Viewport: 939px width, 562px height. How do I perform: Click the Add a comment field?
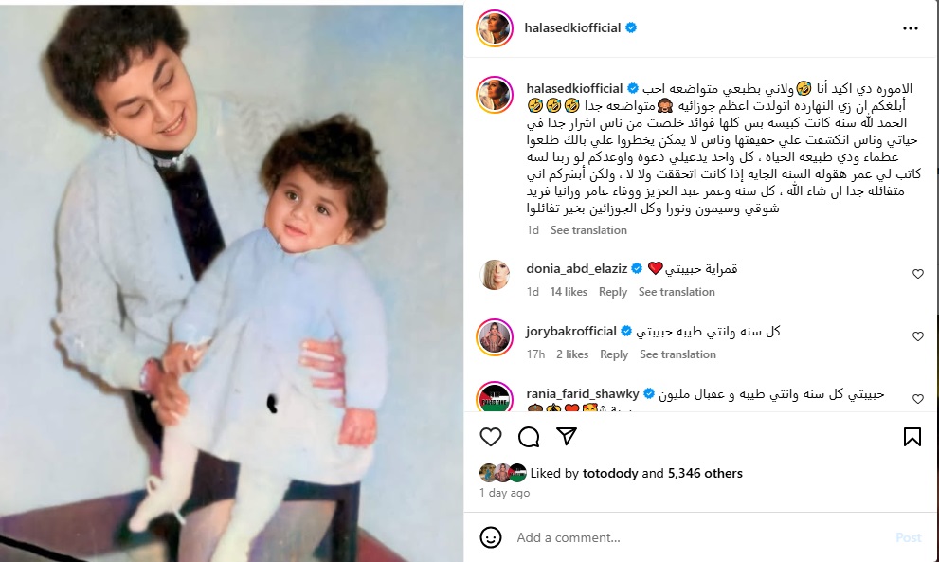tap(700, 537)
